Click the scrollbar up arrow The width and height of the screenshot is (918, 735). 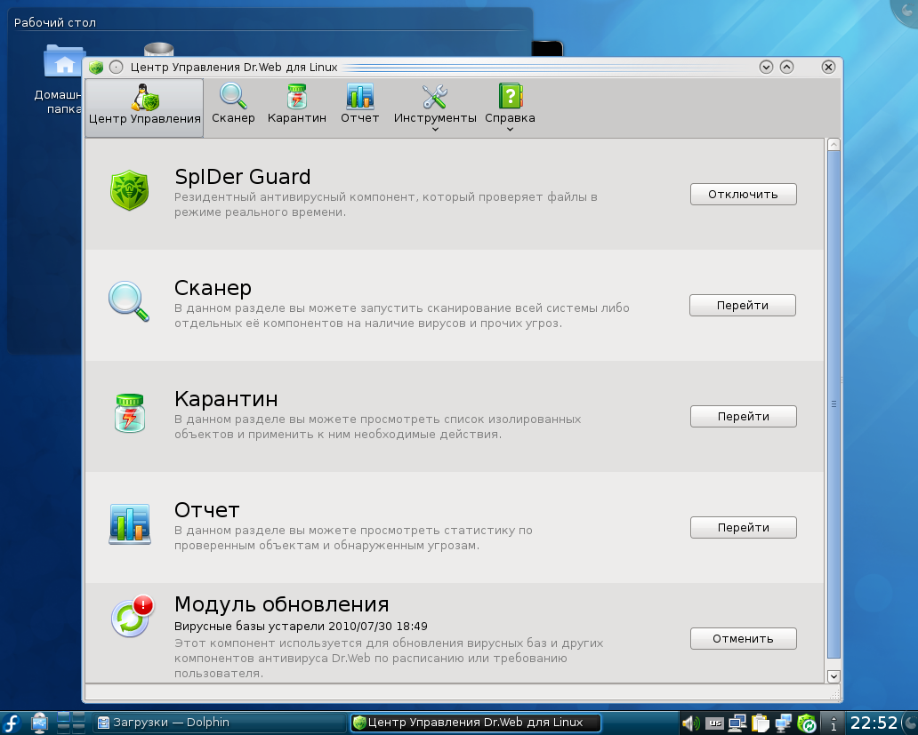833,145
